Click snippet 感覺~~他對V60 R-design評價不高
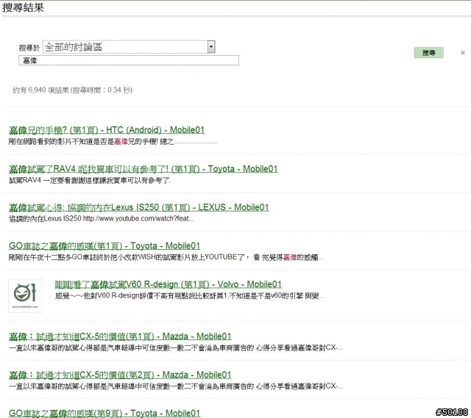The height and width of the screenshot is (418, 471). pyautogui.click(x=189, y=296)
